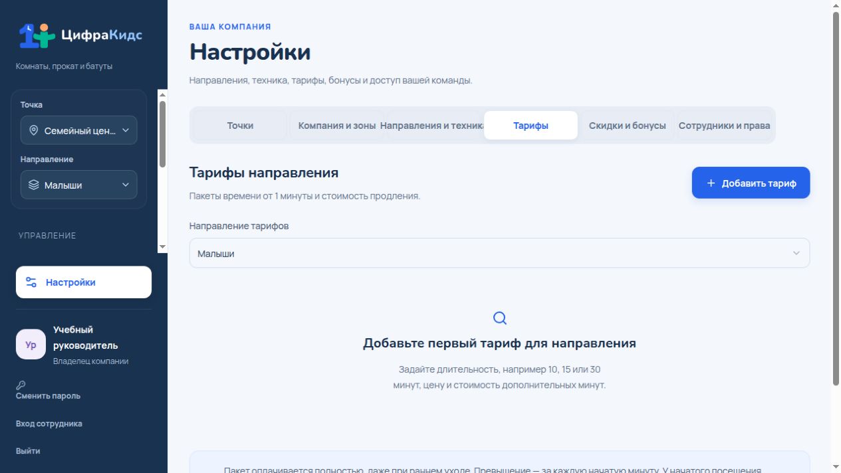Click the key icon above Сменить пароль
The width and height of the screenshot is (841, 473).
(21, 385)
